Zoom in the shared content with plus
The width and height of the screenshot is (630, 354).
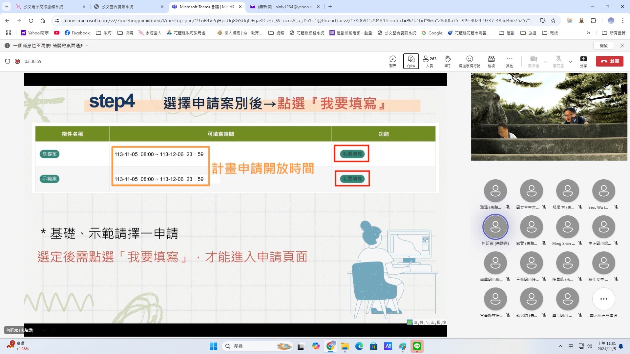pyautogui.click(x=54, y=330)
